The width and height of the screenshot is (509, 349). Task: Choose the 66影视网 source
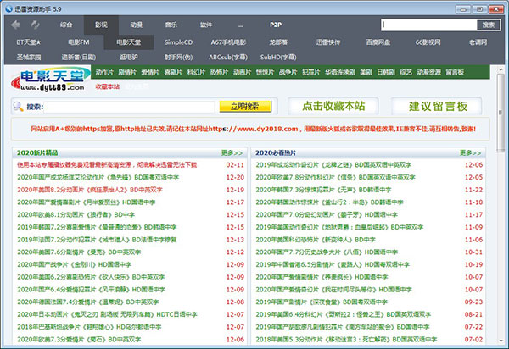tap(428, 42)
